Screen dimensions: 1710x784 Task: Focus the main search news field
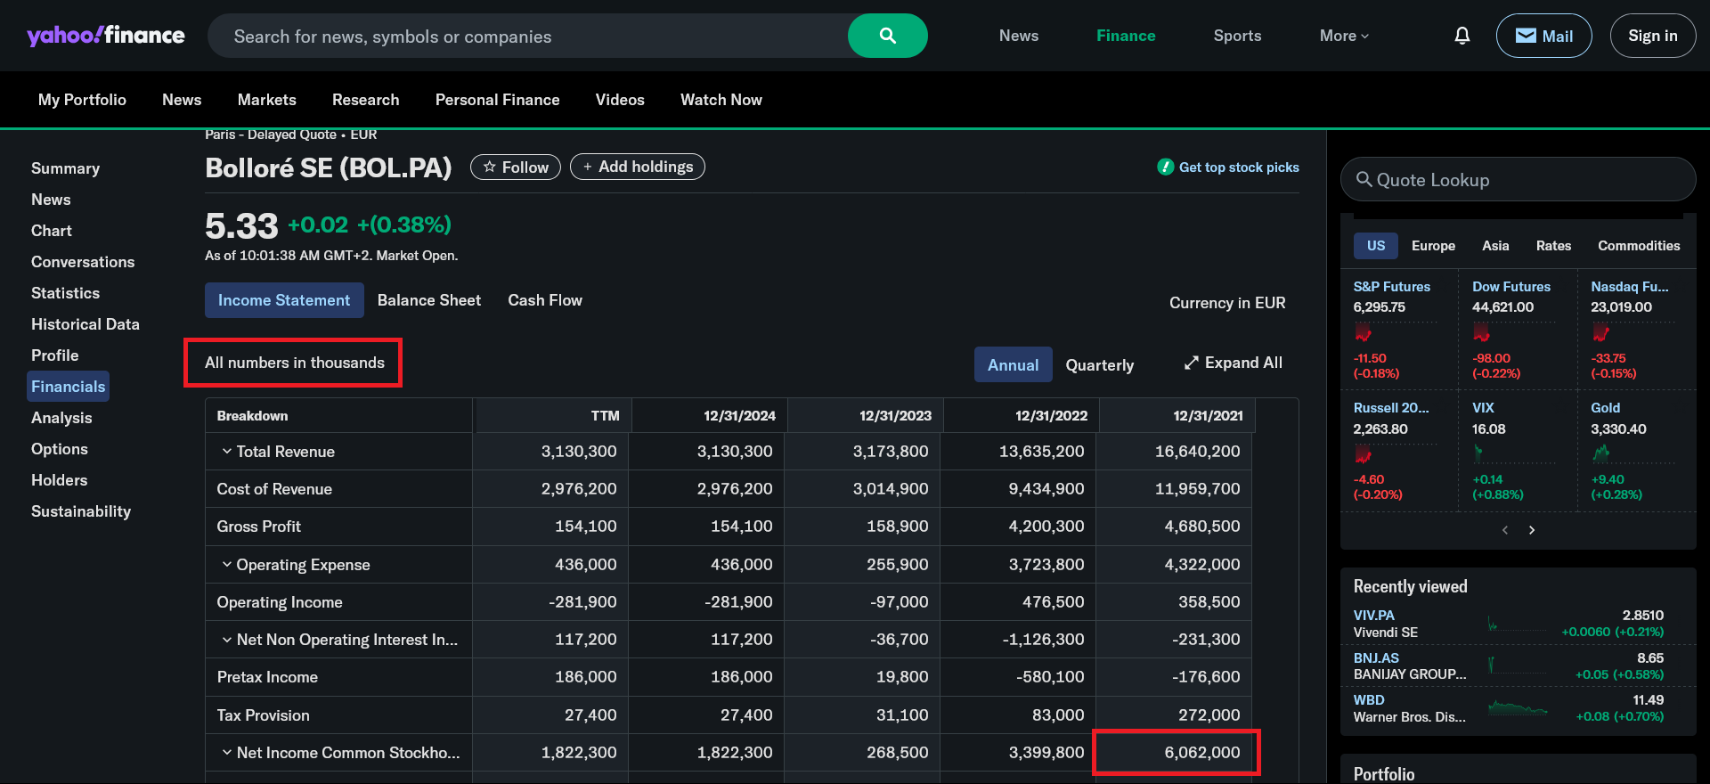527,36
